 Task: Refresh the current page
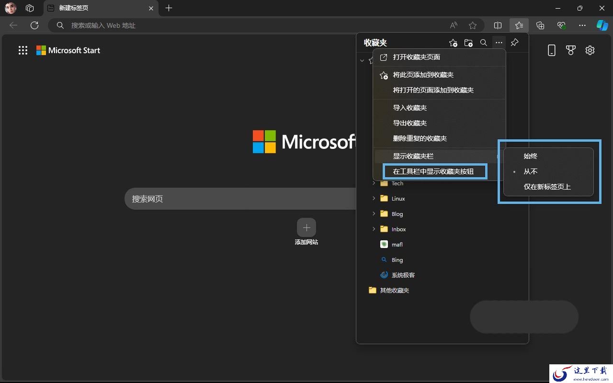(x=34, y=25)
